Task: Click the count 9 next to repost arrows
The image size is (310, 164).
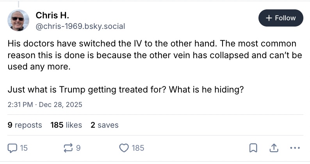Action: coord(78,148)
